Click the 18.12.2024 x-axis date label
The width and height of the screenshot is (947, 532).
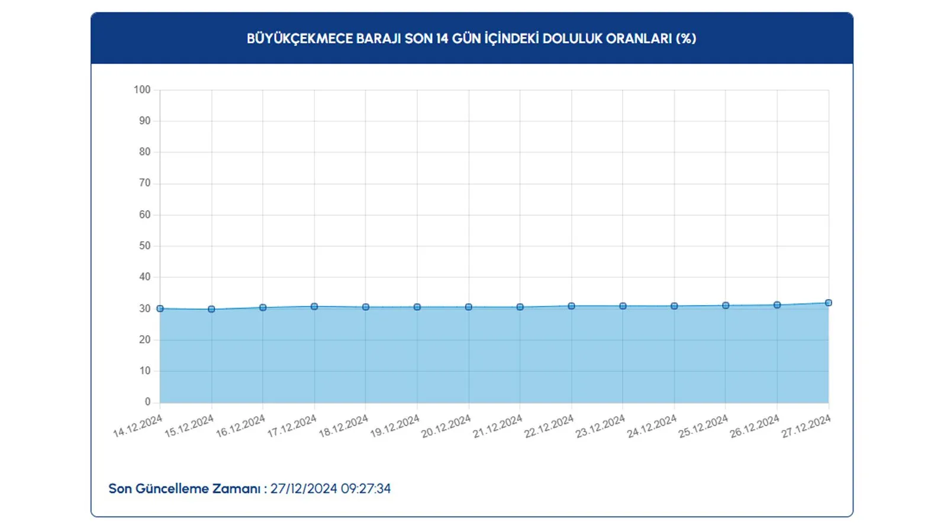(343, 426)
